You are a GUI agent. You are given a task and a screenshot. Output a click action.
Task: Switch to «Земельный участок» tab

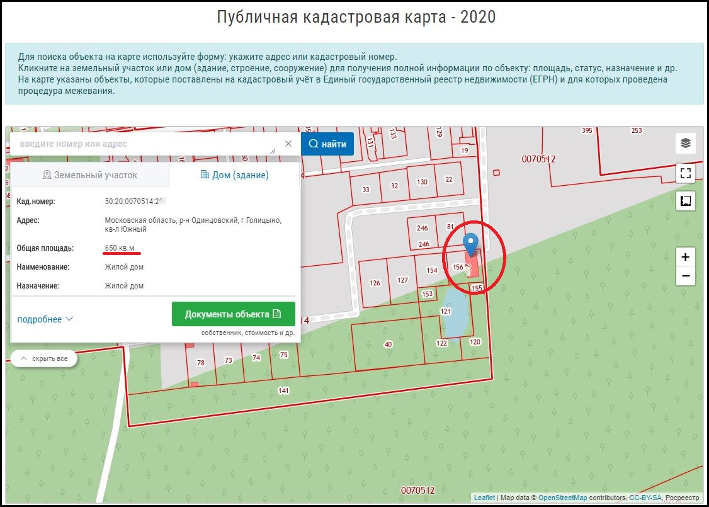point(90,175)
